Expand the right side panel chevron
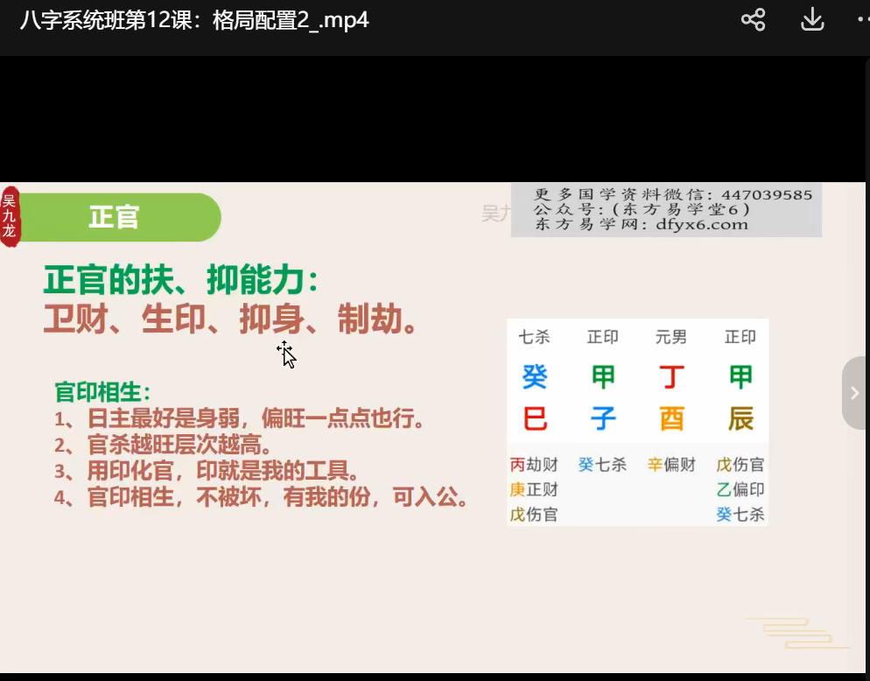 [854, 393]
